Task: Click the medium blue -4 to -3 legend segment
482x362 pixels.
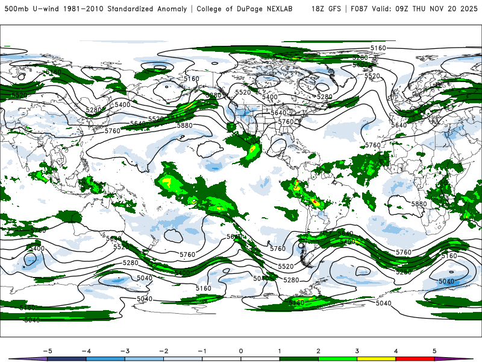Action: [105, 359]
